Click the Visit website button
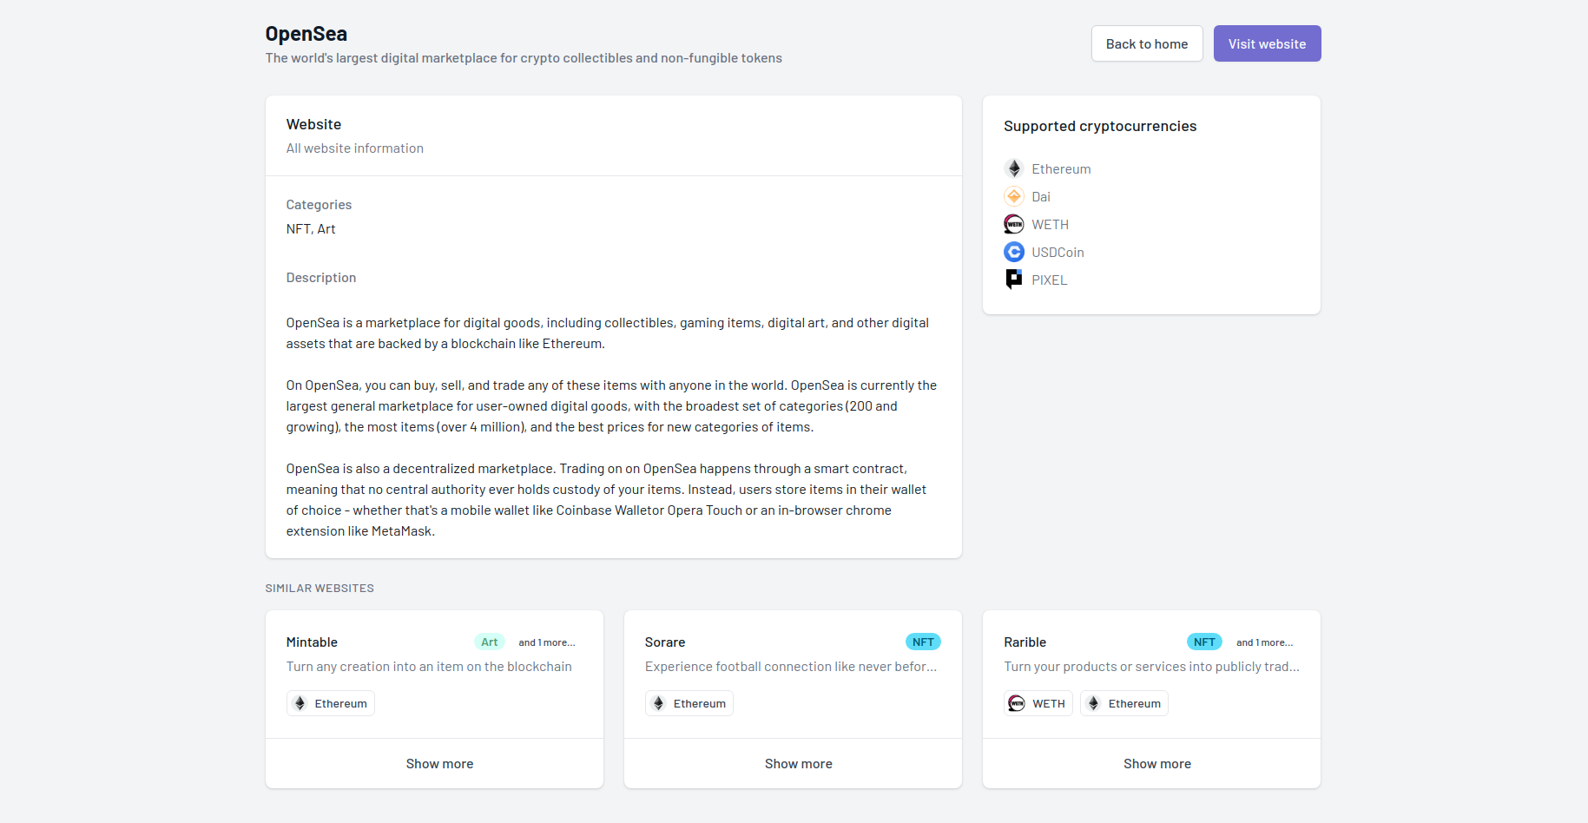This screenshot has width=1588, height=823. [x=1267, y=43]
